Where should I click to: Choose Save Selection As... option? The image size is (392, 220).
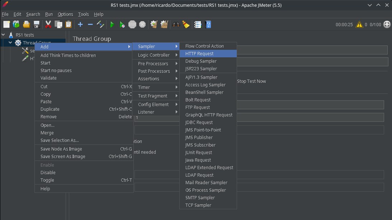click(84, 140)
